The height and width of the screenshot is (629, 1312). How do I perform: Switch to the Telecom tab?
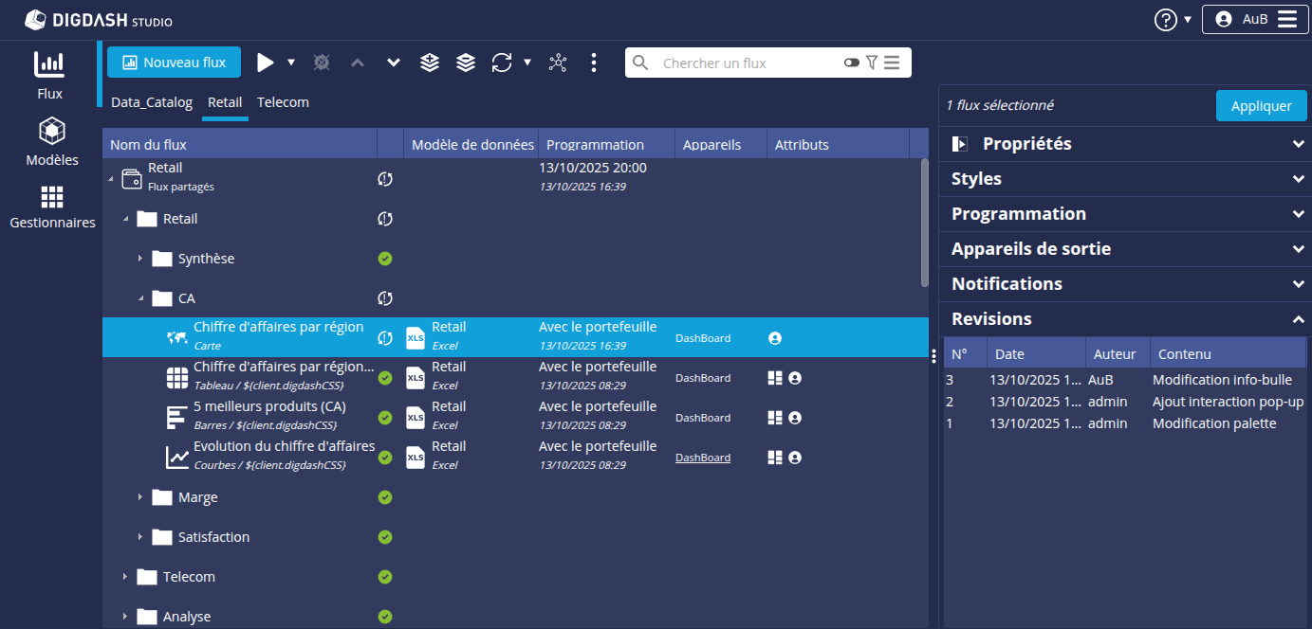[x=283, y=102]
